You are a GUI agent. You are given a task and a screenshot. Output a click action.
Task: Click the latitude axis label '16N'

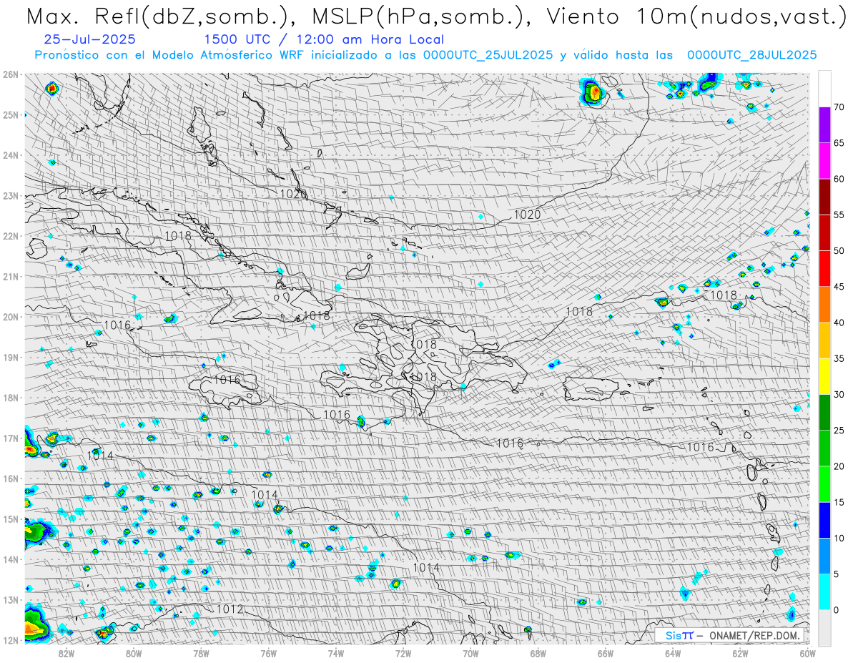11,478
